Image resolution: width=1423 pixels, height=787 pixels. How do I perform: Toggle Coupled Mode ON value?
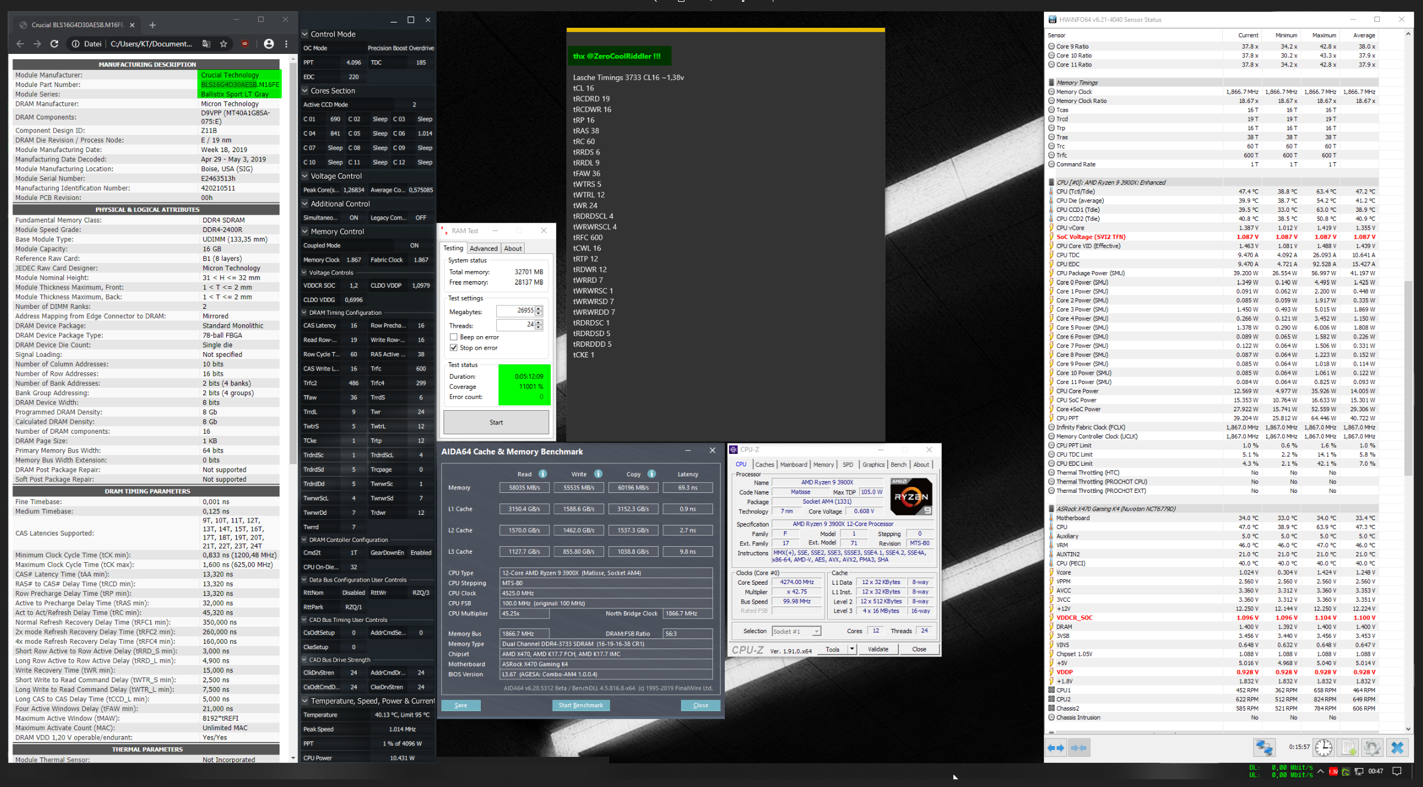pos(414,246)
